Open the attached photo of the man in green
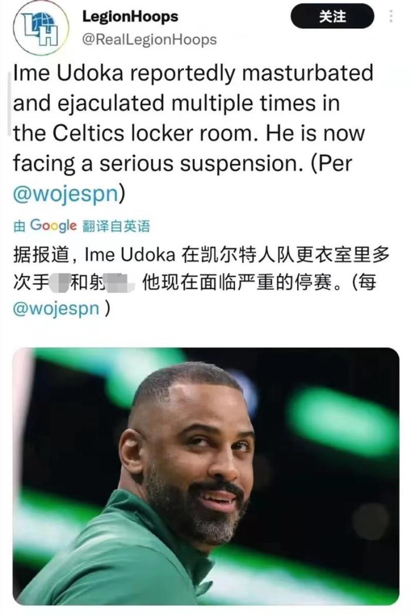 pyautogui.click(x=206, y=476)
